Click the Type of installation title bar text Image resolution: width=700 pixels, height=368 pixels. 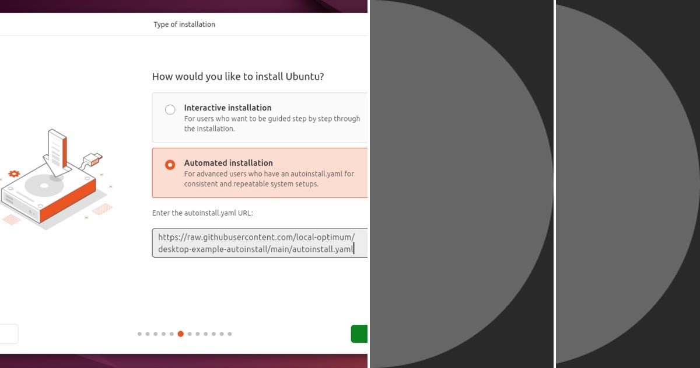click(x=184, y=24)
